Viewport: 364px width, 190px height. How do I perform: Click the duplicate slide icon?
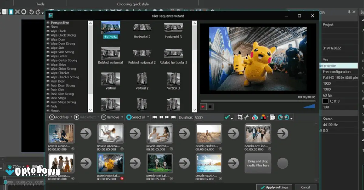pyautogui.click(x=272, y=117)
